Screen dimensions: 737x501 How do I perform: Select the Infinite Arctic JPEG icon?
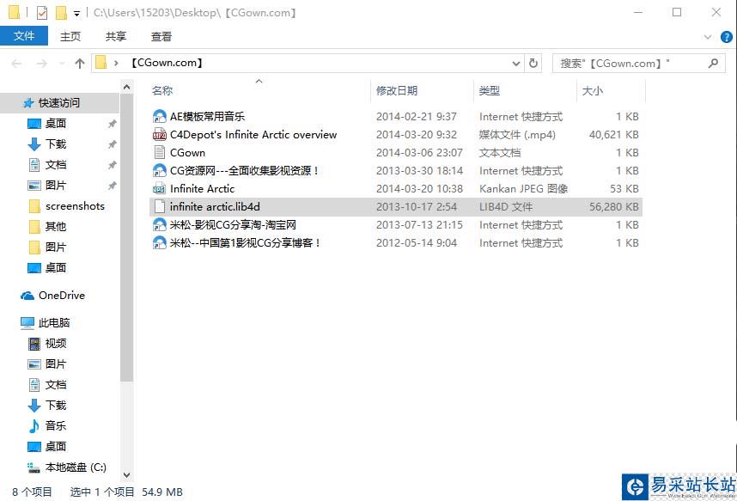point(159,189)
